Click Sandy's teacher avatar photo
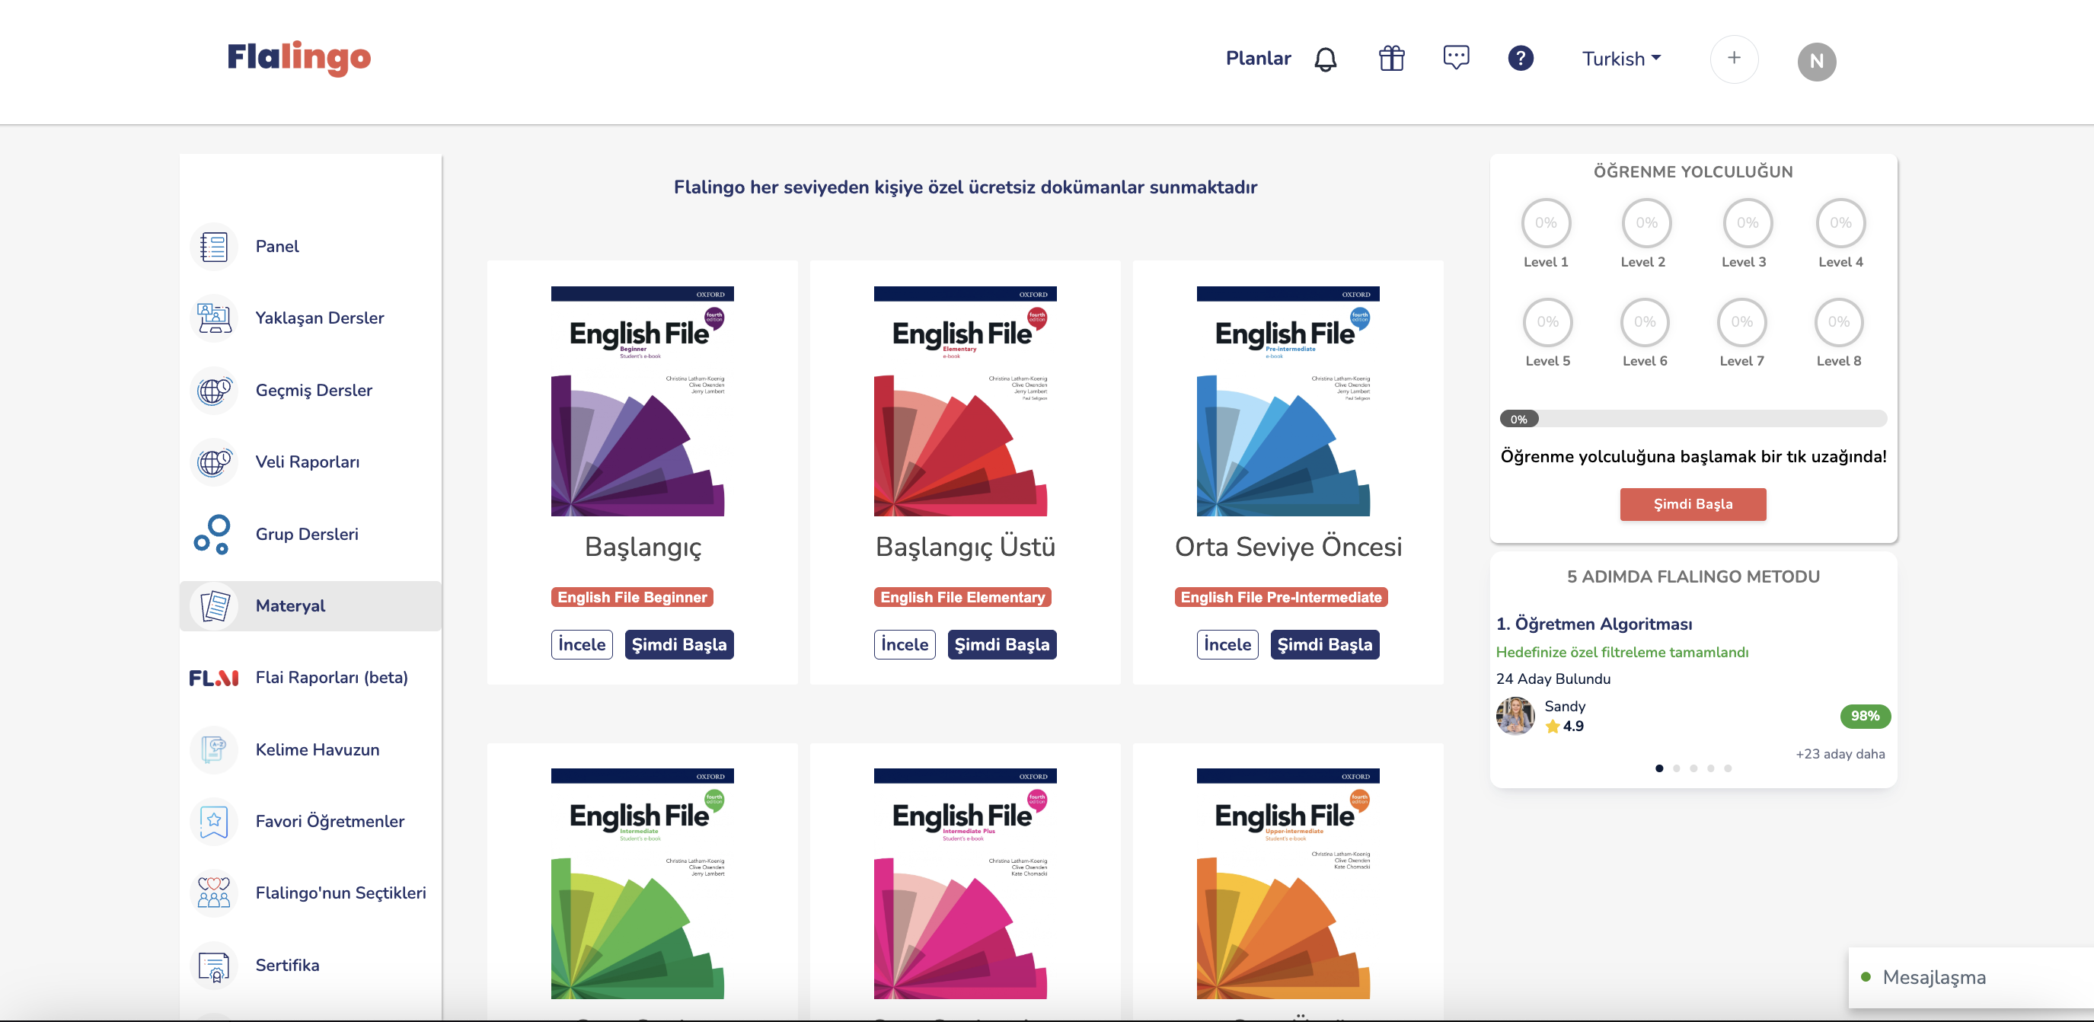The width and height of the screenshot is (2094, 1022). coord(1515,717)
